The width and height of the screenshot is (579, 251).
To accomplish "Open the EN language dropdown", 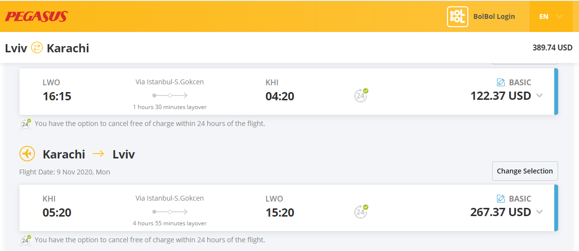I will tap(550, 16).
